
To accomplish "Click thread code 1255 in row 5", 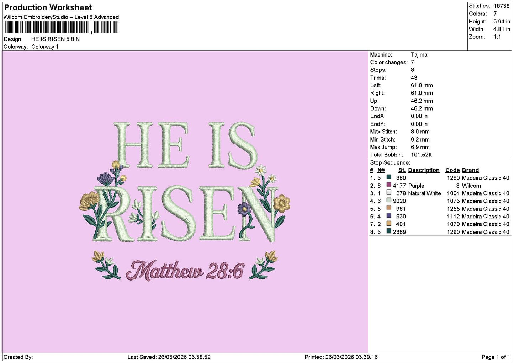I will 453,209.
